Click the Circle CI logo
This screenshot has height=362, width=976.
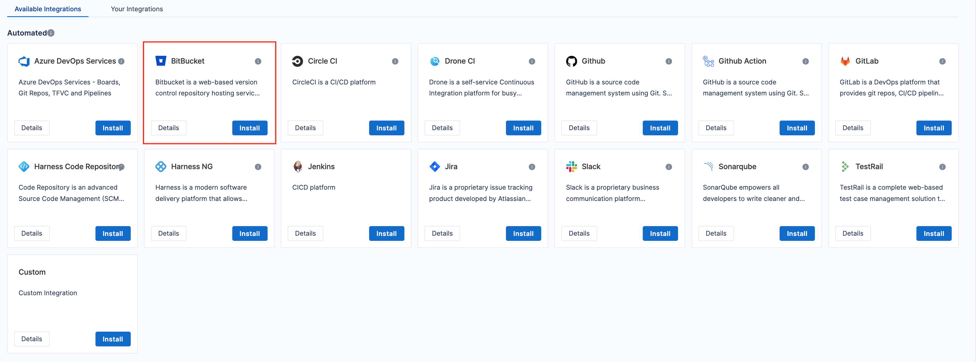tap(298, 61)
